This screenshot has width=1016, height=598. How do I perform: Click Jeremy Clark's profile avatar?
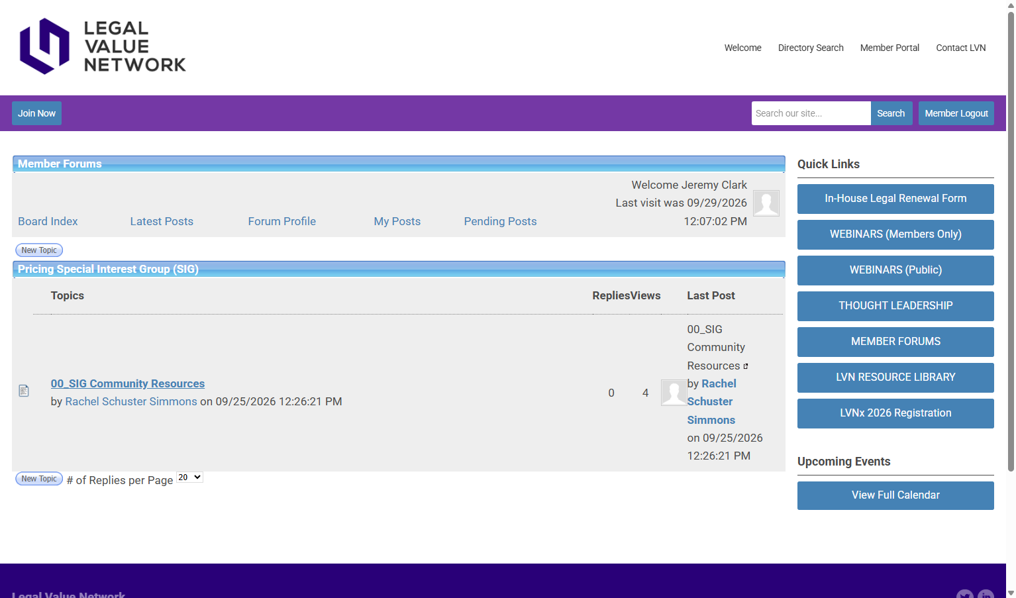point(766,203)
